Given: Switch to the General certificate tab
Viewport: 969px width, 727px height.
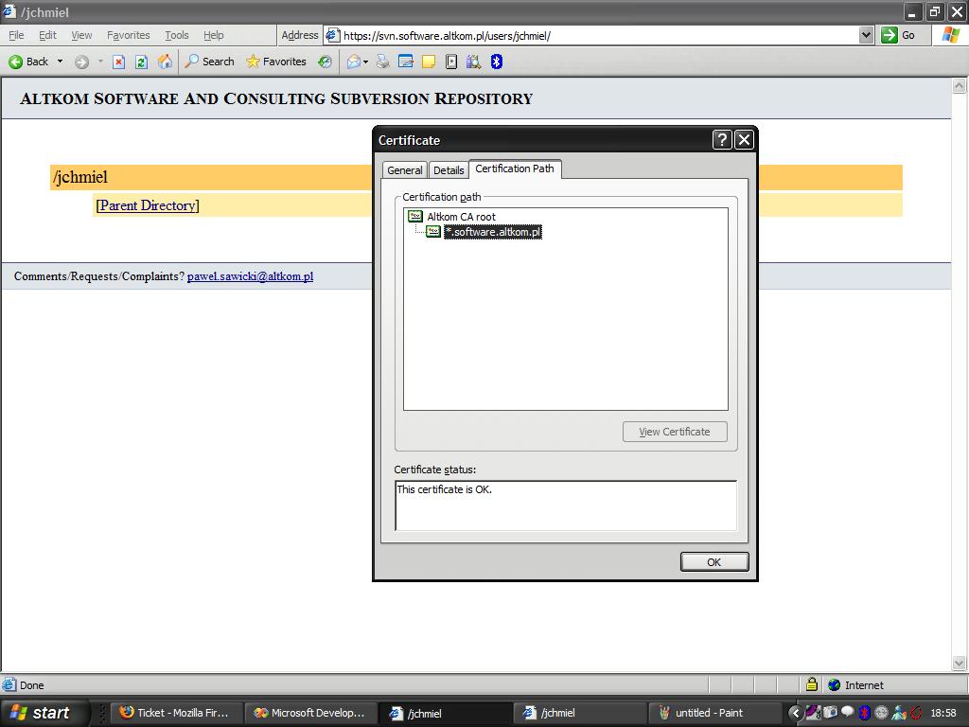Looking at the screenshot, I should pyautogui.click(x=404, y=170).
